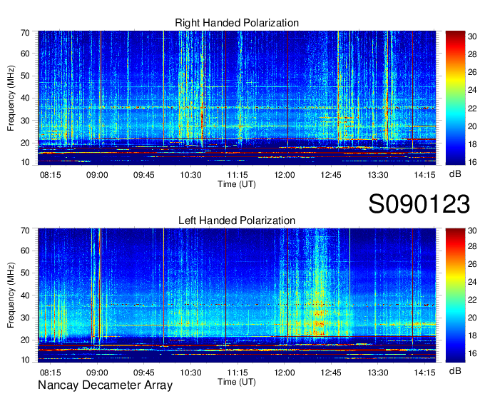Click the 22 dB tick on the Left Handed color bar
The height and width of the screenshot is (394, 485).
[472, 300]
